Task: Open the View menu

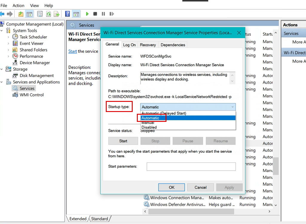Action: [x=34, y=5]
